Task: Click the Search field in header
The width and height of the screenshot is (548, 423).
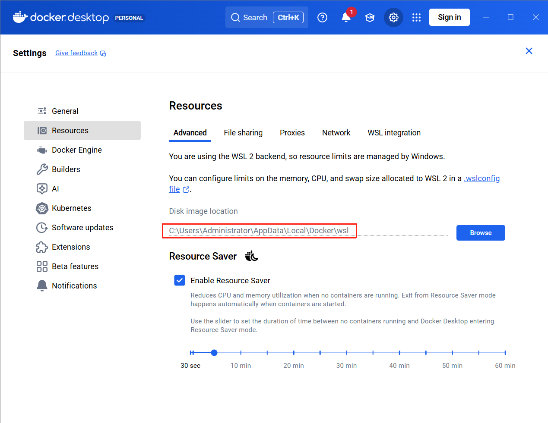Action: [x=266, y=17]
